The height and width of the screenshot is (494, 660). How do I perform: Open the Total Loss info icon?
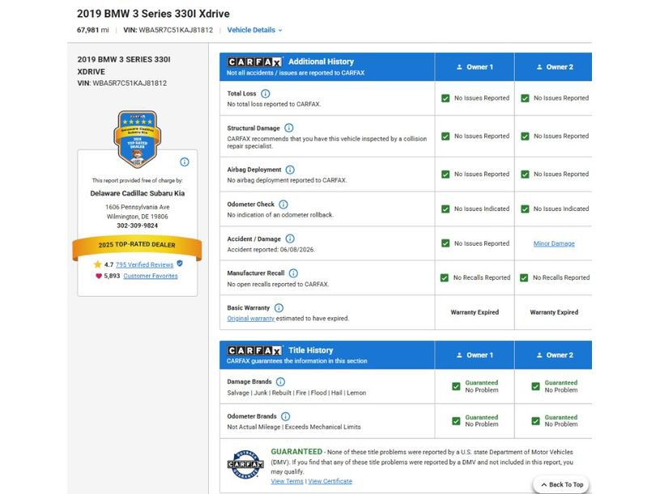[265, 94]
